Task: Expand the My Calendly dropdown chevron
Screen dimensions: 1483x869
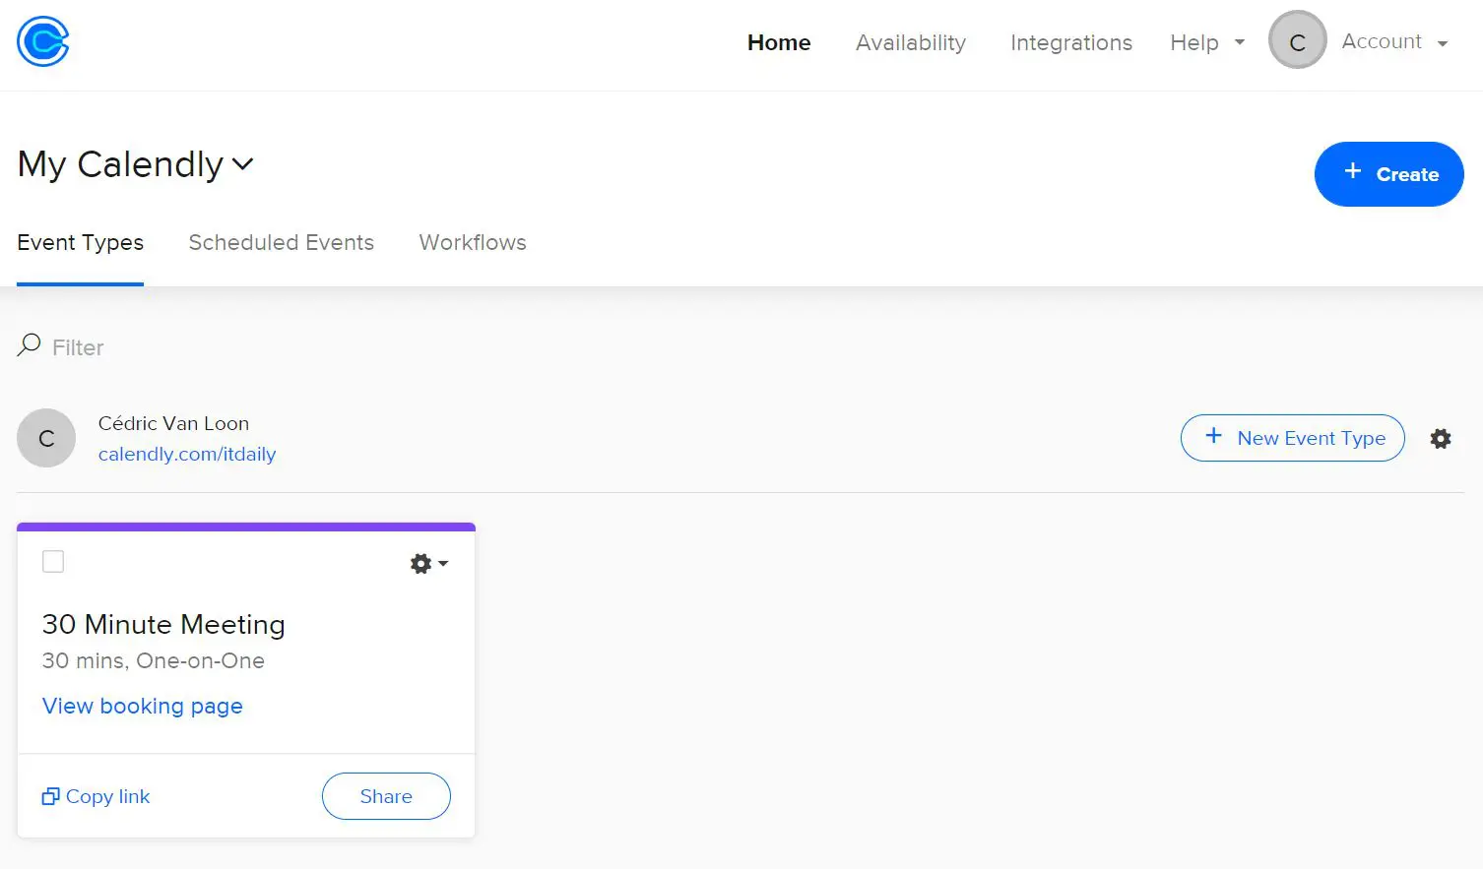Action: coord(243,164)
